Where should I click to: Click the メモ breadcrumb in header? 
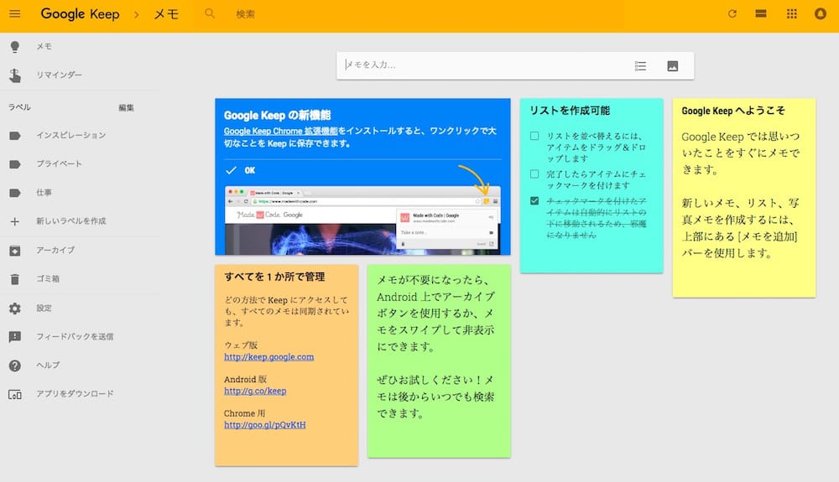tap(166, 14)
